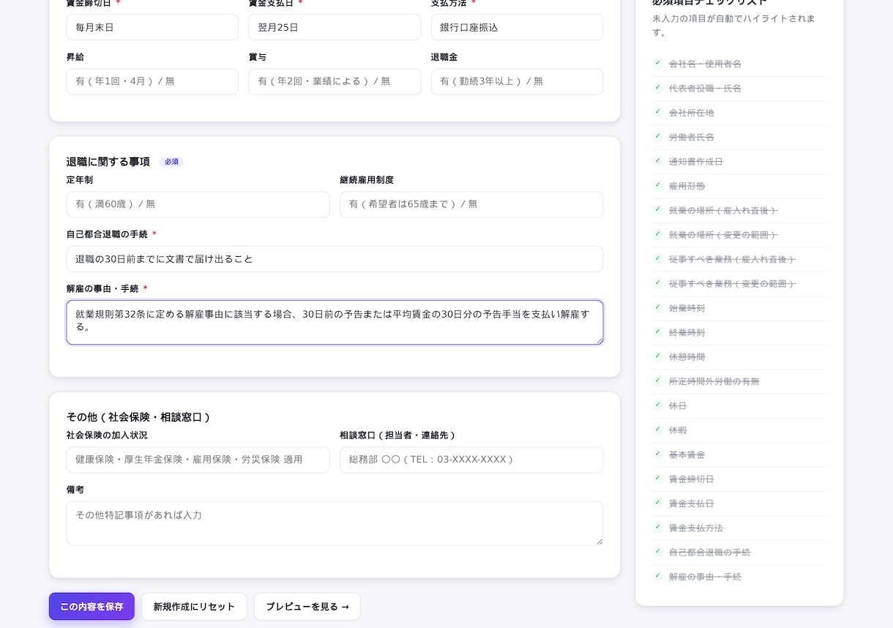Screen dimensions: 893x628
Task: Click the check icon beside 会社所在地
Action: [657, 112]
